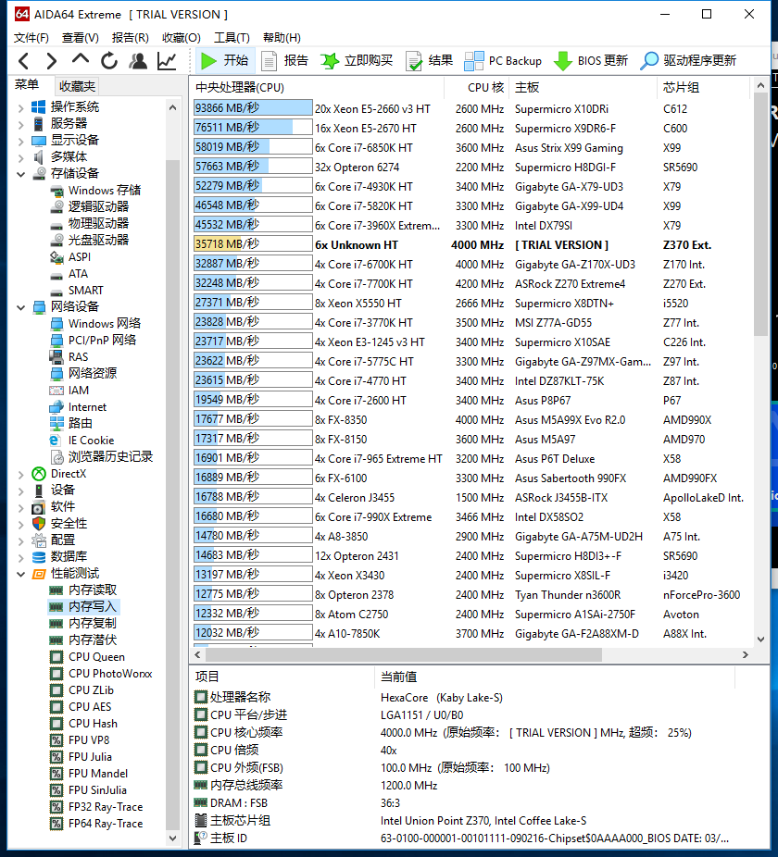Click 立即购买 buy now button
Viewport: 778px width, 857px height.
click(357, 61)
